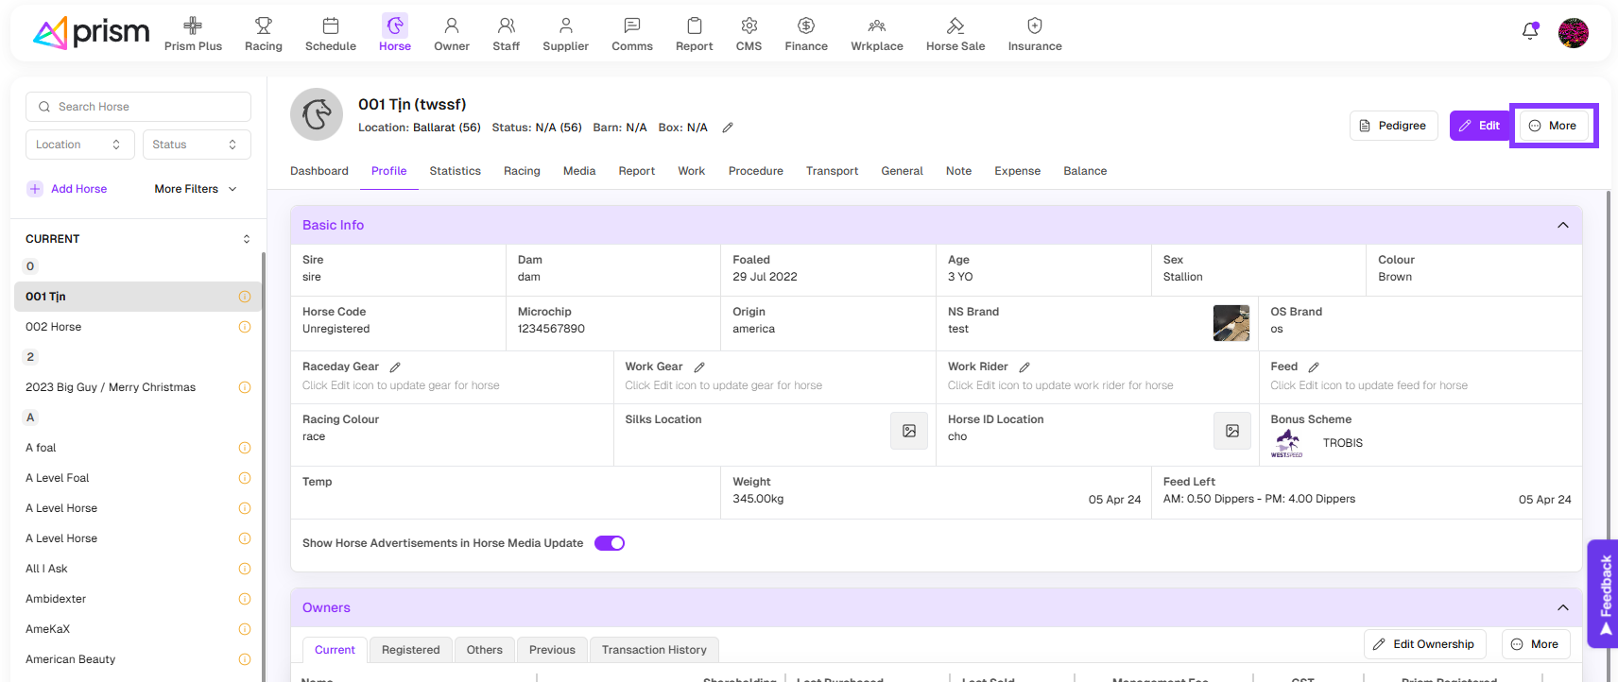Open the Status filter dropdown

pyautogui.click(x=196, y=145)
